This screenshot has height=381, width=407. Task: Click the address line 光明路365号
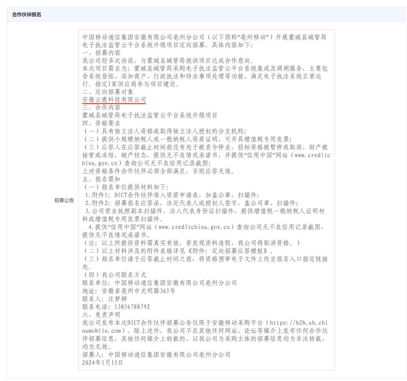156,291
